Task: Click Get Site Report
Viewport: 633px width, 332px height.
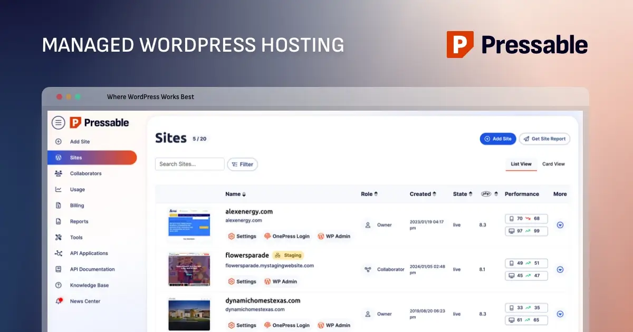Action: coord(544,139)
